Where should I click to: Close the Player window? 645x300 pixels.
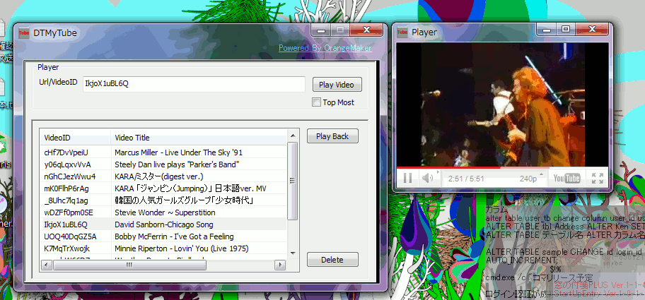592,29
